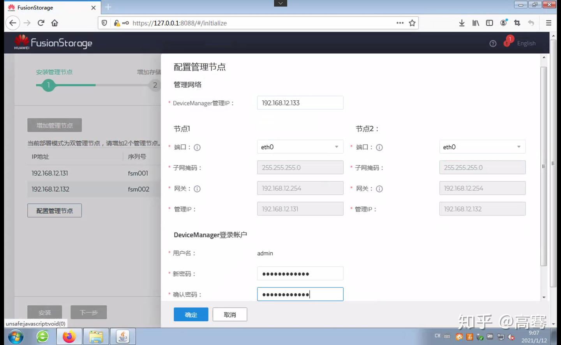Toggle the bookmark star in address bar
The width and height of the screenshot is (561, 345).
pyautogui.click(x=412, y=23)
